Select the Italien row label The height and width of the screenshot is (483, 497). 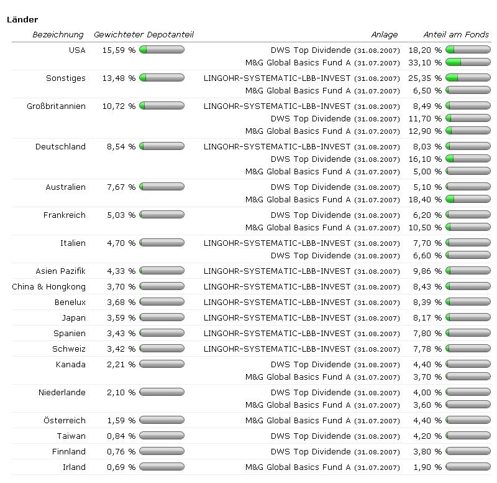pos(73,243)
